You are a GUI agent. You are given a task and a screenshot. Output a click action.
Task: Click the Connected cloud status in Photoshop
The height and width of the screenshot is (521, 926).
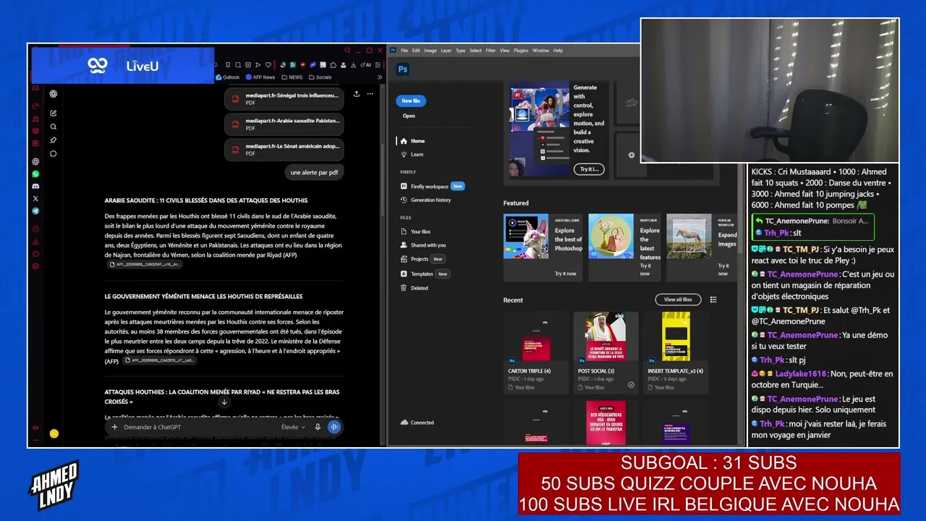[417, 423]
